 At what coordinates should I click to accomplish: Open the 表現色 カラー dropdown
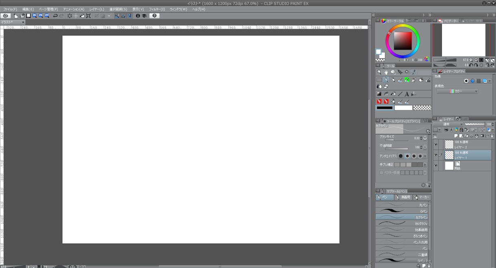[x=457, y=92]
